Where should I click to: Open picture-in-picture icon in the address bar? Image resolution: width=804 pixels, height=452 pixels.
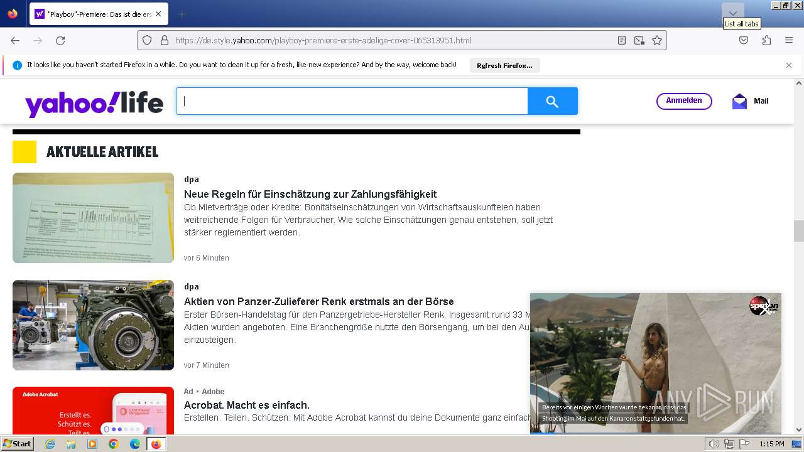(639, 40)
